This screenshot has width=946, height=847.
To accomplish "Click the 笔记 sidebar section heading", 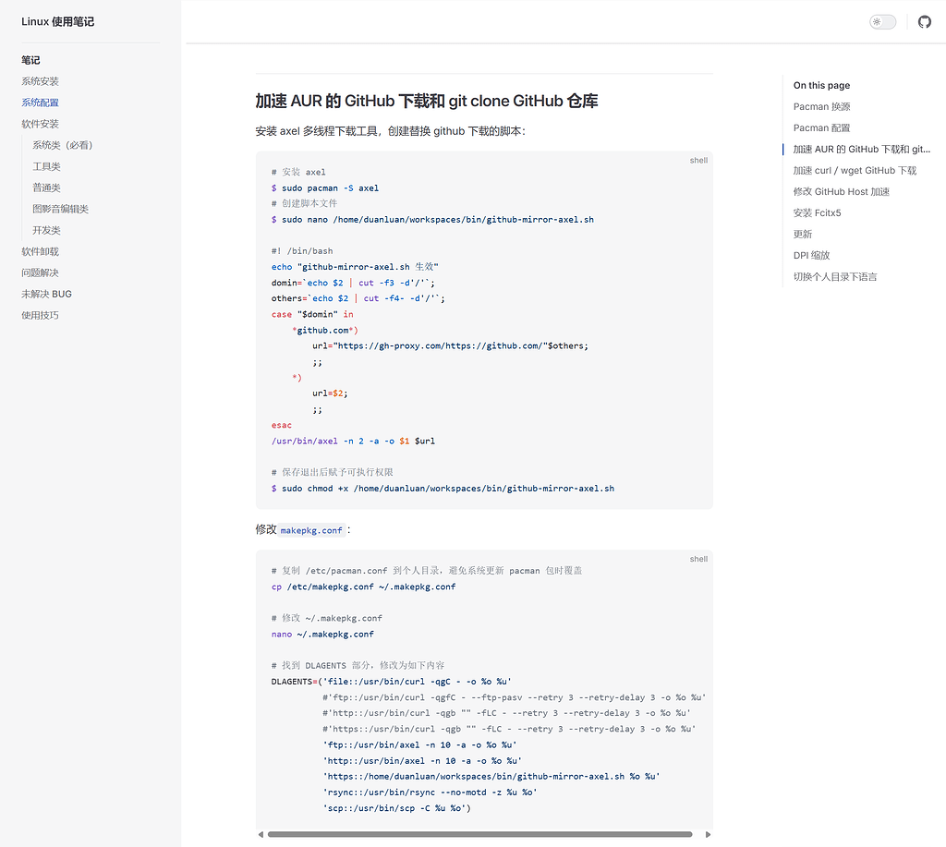I will point(30,60).
